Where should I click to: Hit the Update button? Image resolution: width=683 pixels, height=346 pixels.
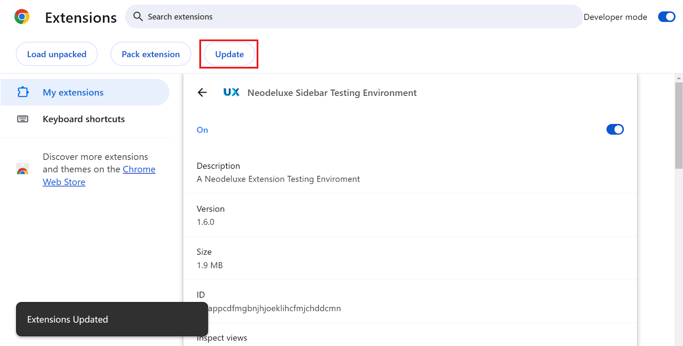point(229,54)
